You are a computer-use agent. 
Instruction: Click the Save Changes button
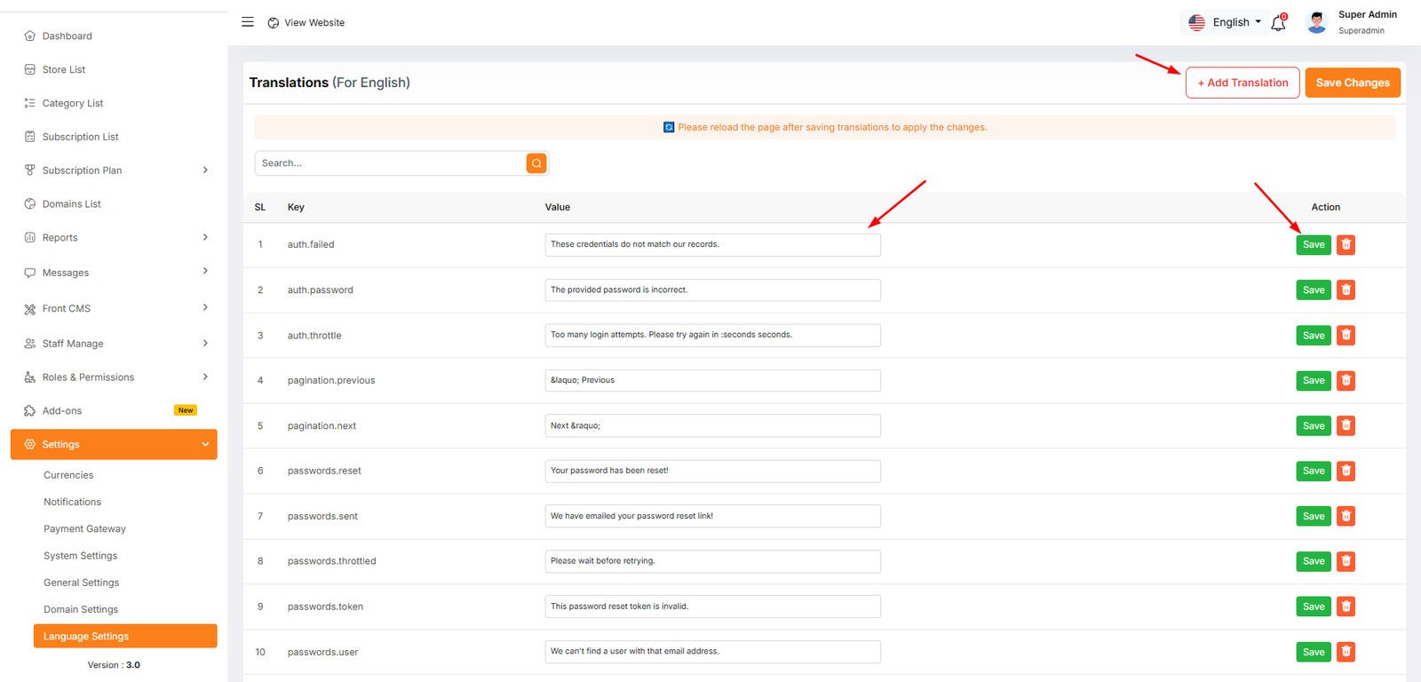1353,83
